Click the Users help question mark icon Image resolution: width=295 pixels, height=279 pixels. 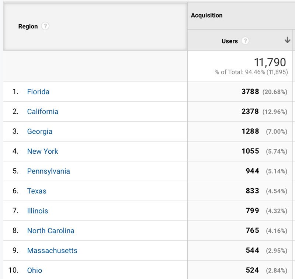coord(245,41)
